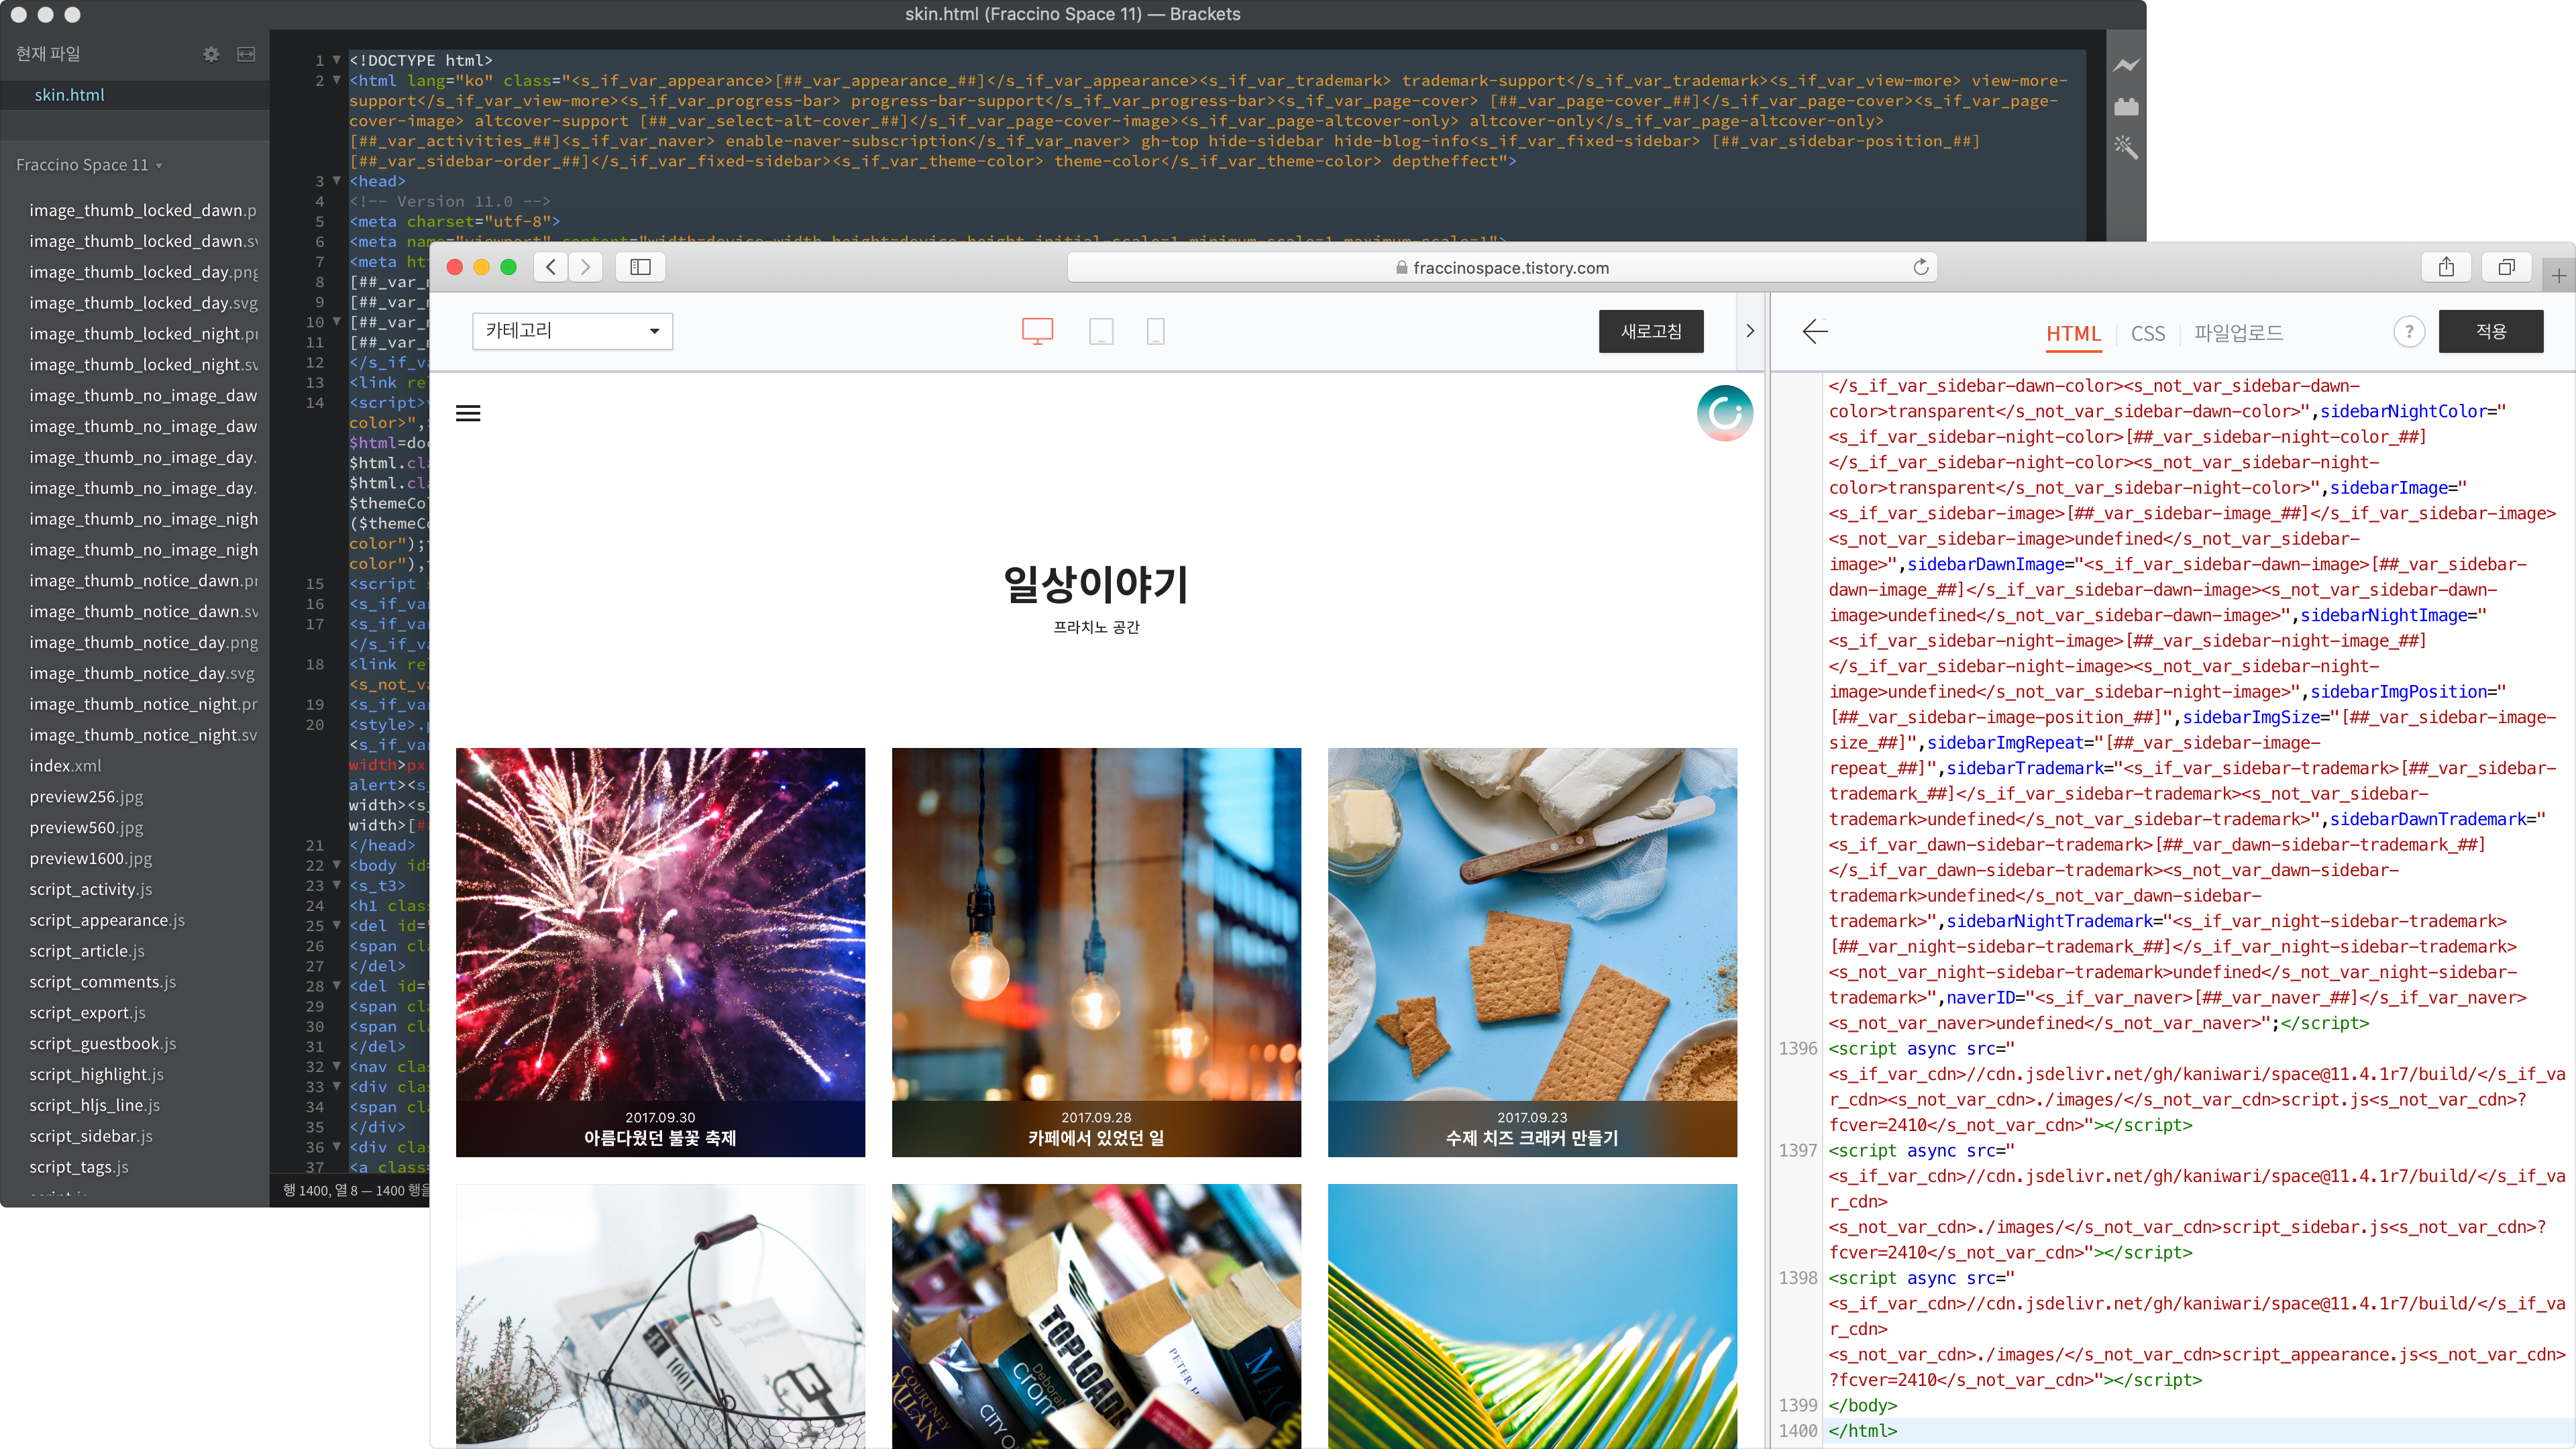Select tablet preview mode icon
Viewport: 2576px width, 1449px height.
pyautogui.click(x=1101, y=331)
